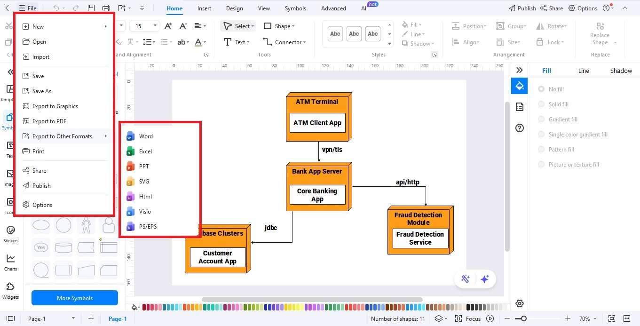Viewport: 640px width, 326px height.
Task: Choose Export to PDF in File menu
Action: [x=48, y=121]
